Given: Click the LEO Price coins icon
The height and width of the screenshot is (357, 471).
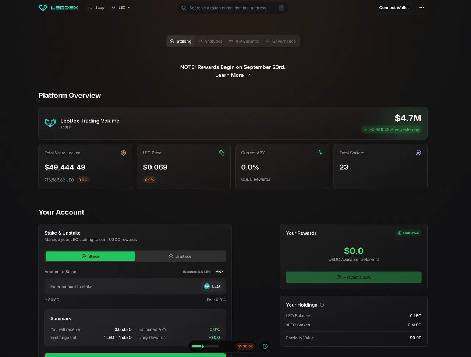Looking at the screenshot, I should pos(222,153).
